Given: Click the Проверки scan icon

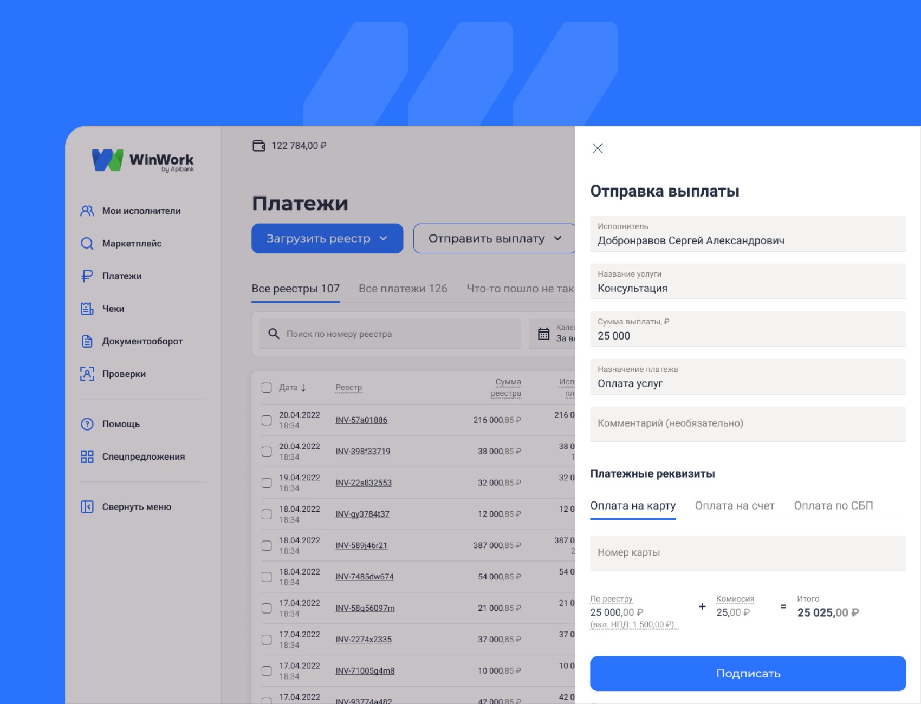Looking at the screenshot, I should (x=87, y=374).
